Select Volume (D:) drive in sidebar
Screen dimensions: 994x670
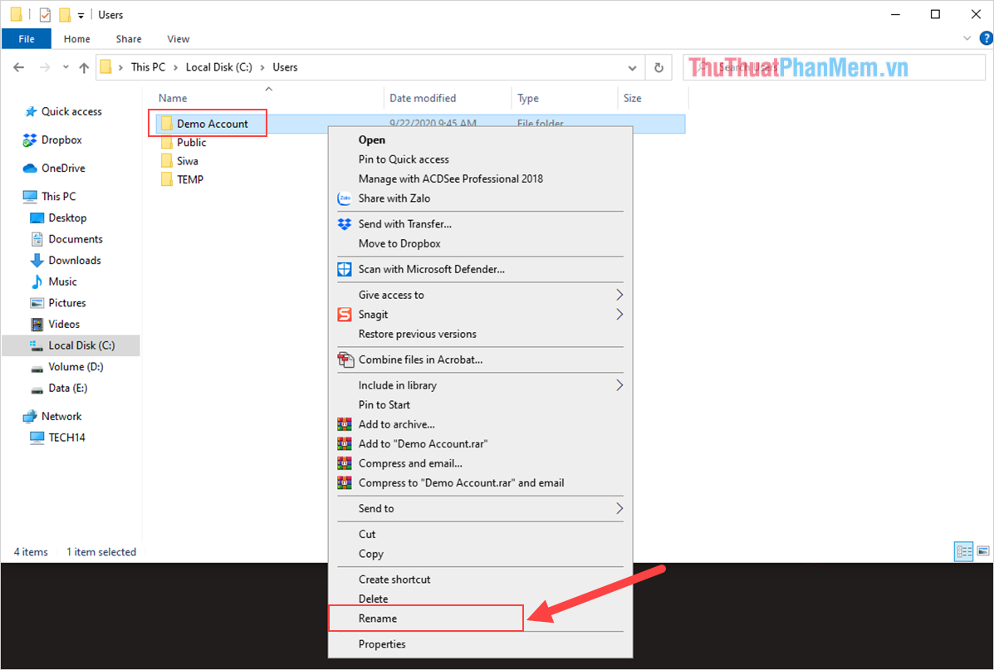[76, 367]
